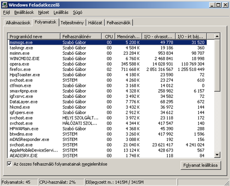Click the 23 621 417 I/O read value
The height and width of the screenshot is (186, 230).
click(162, 145)
